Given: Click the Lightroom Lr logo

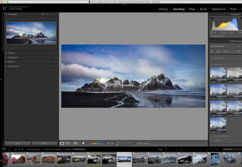Looking at the screenshot, I should pyautogui.click(x=5, y=8).
